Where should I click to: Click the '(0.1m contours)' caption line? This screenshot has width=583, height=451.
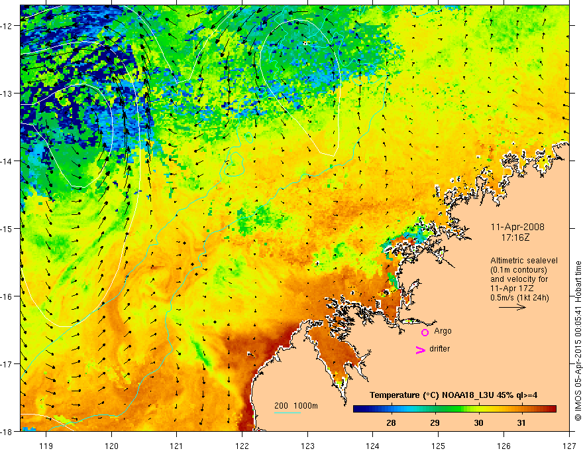pos(519,270)
